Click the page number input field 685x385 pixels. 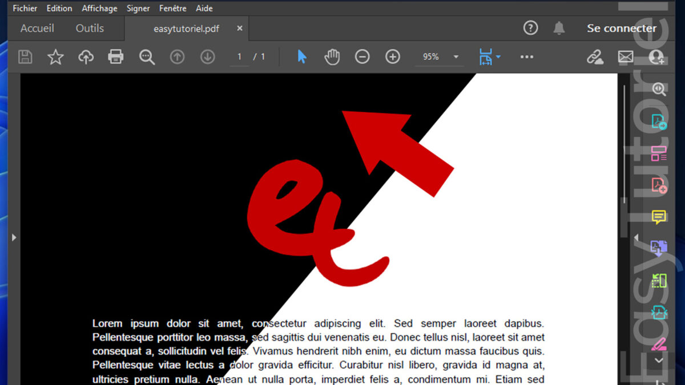point(240,56)
